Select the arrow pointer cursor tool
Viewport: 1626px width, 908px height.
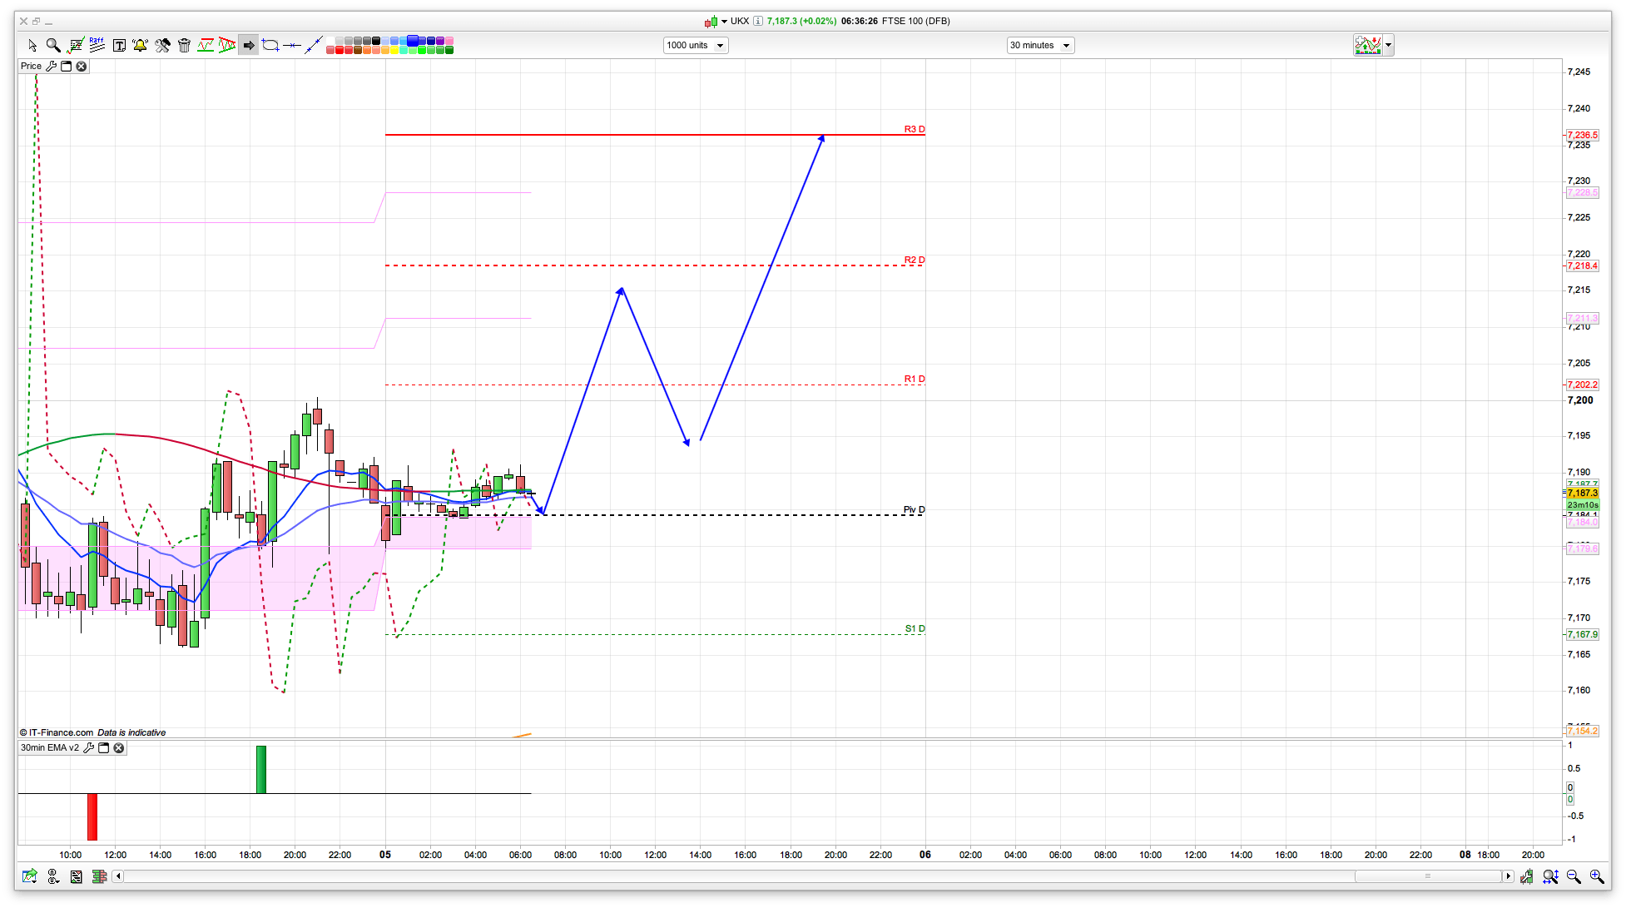pos(32,46)
